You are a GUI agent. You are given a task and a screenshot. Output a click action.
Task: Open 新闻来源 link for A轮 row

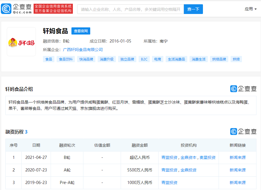pos(238,170)
